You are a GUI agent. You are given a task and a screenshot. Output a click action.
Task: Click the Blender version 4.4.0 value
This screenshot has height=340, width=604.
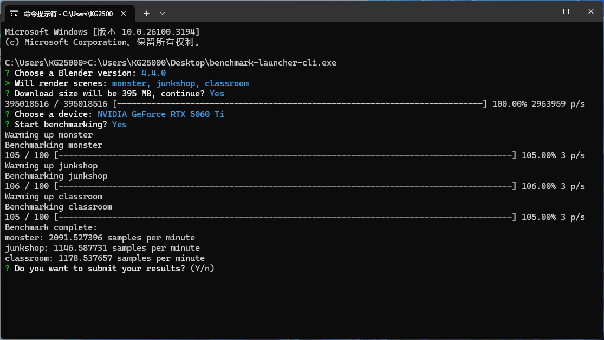coord(153,73)
